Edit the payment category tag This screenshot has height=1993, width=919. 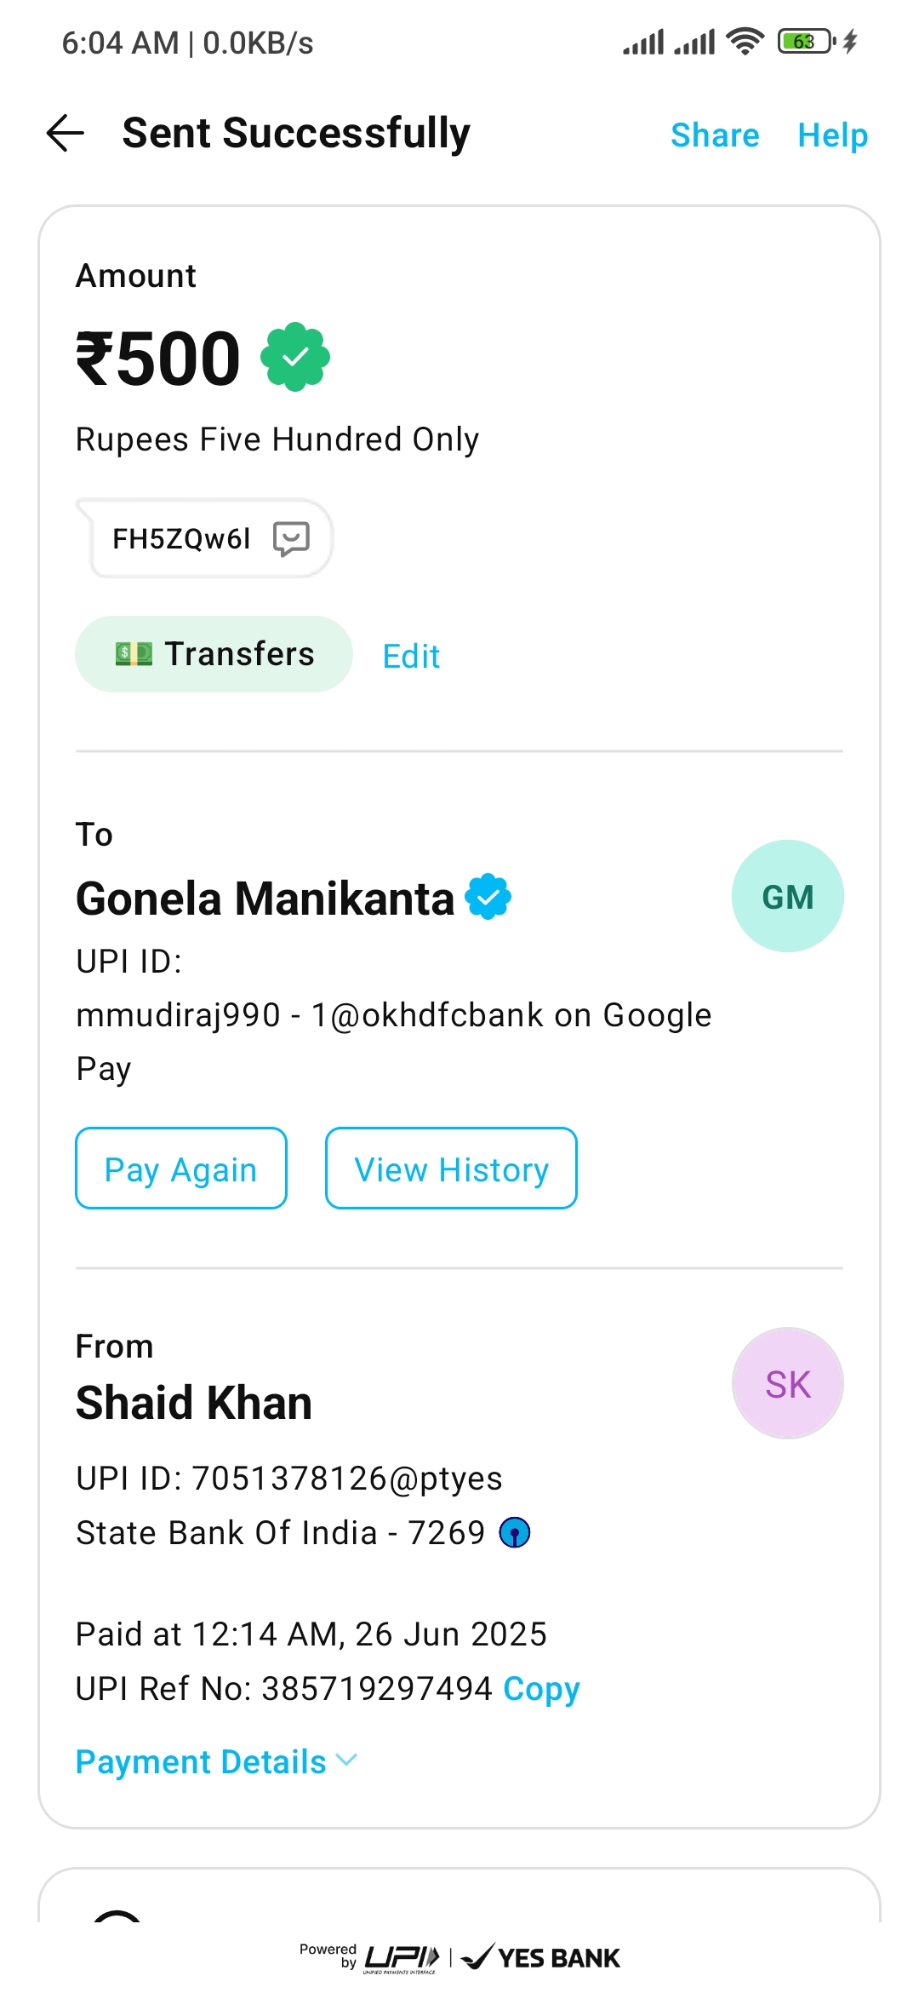tap(411, 656)
